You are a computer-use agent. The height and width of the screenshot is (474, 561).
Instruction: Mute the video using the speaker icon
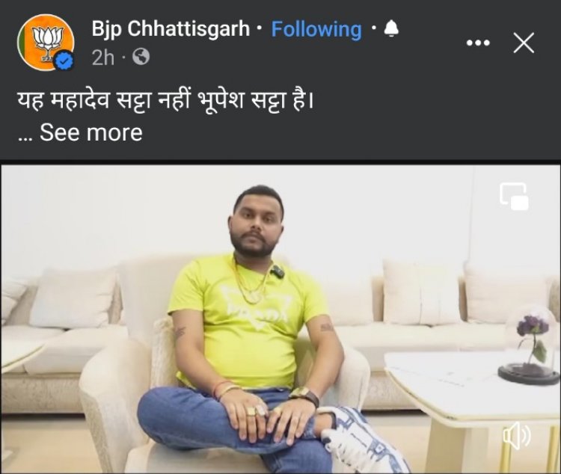517,435
